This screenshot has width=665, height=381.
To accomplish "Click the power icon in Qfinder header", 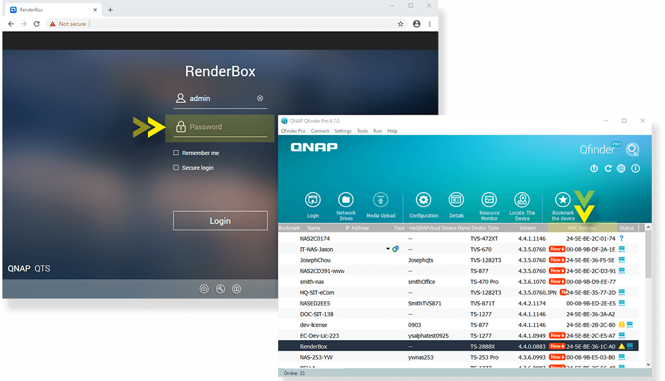I will 594,168.
